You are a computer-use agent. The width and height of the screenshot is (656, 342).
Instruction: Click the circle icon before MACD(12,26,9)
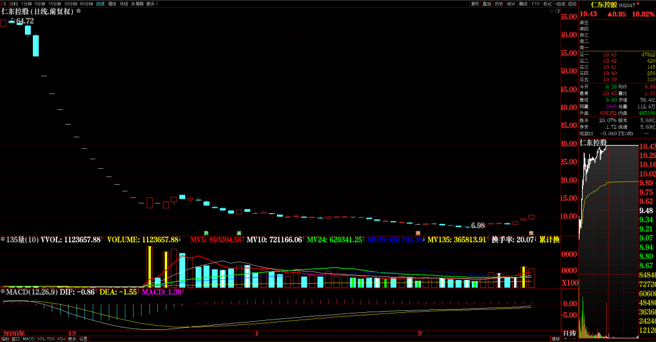[x=3, y=292]
